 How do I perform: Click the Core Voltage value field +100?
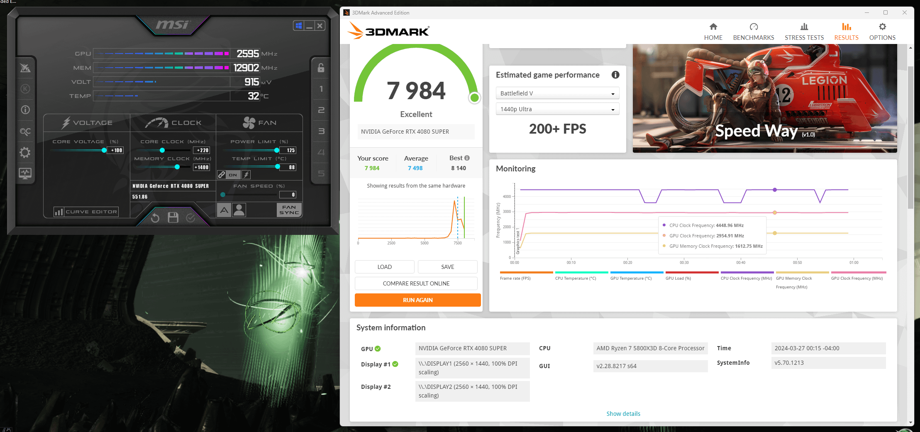[x=115, y=150]
